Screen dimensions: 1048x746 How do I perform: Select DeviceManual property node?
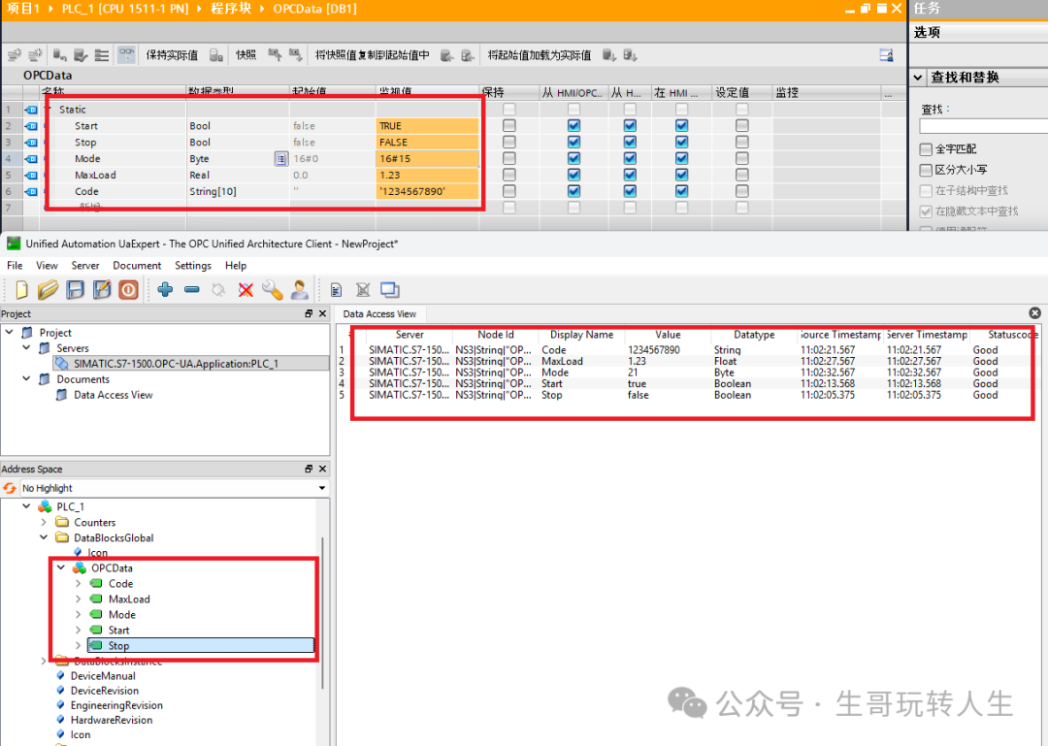point(104,676)
